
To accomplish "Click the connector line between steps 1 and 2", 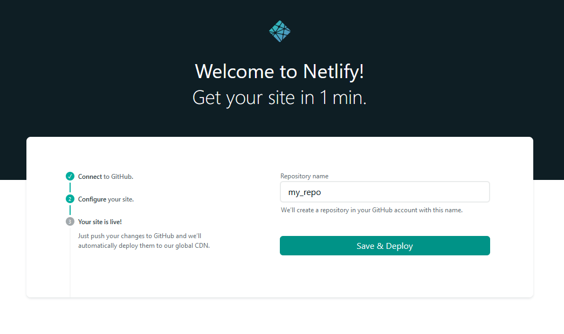I will click(70, 187).
